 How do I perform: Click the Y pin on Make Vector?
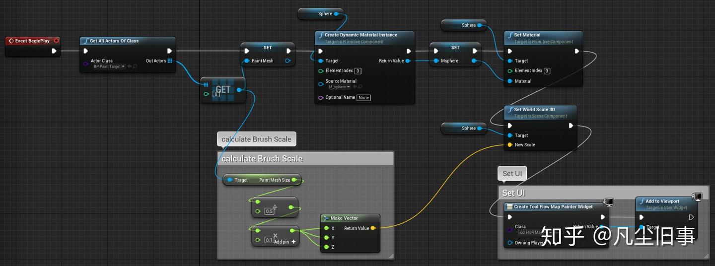(x=326, y=238)
